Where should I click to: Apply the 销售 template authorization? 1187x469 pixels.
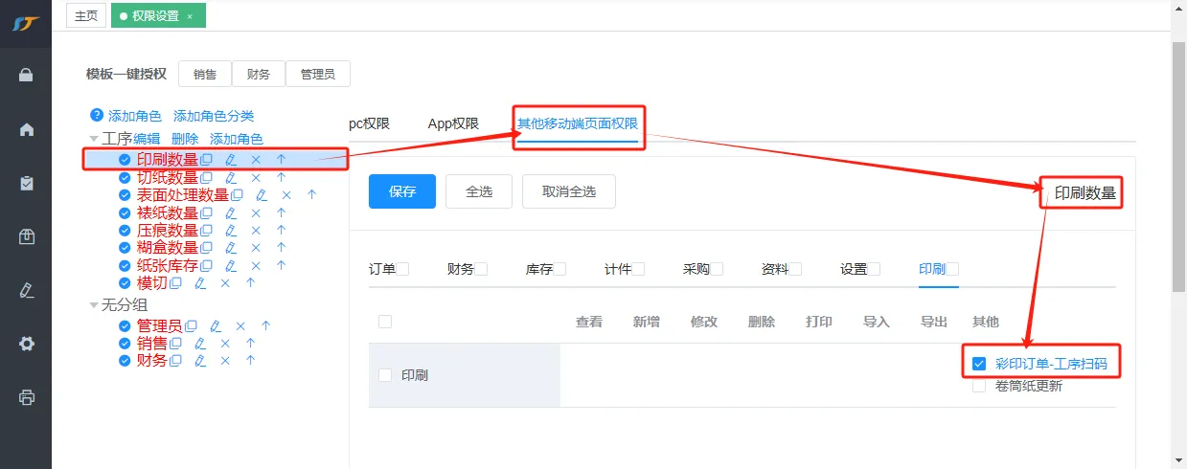click(205, 74)
